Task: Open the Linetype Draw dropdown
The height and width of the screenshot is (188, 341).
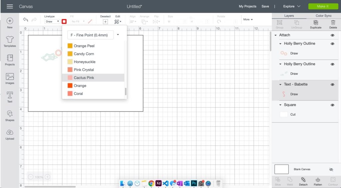Action: pyautogui.click(x=52, y=22)
